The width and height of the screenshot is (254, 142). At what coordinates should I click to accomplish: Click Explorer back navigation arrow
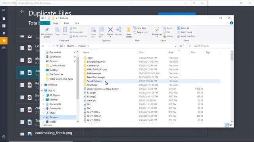click(x=43, y=46)
